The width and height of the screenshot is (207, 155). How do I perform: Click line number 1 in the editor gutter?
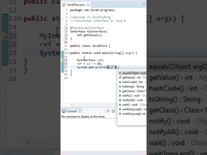pyautogui.click(x=66, y=10)
